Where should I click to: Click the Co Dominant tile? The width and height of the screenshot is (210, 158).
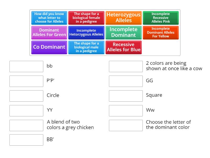(x=49, y=47)
